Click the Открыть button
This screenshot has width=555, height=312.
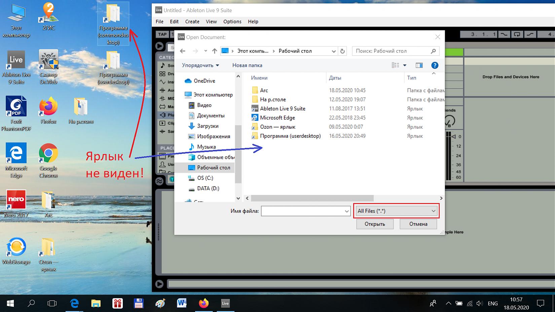tap(375, 224)
